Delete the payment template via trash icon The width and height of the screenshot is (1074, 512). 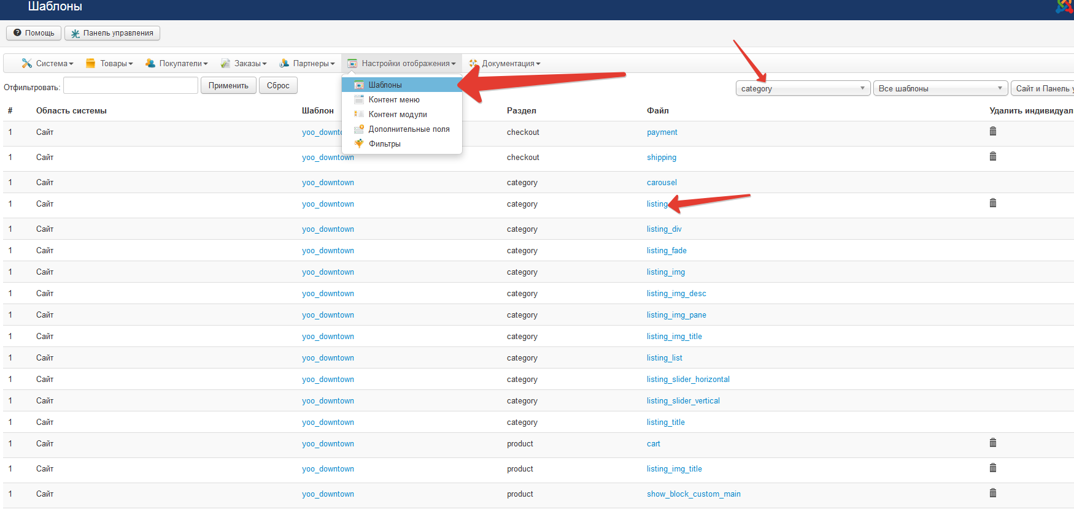point(993,131)
